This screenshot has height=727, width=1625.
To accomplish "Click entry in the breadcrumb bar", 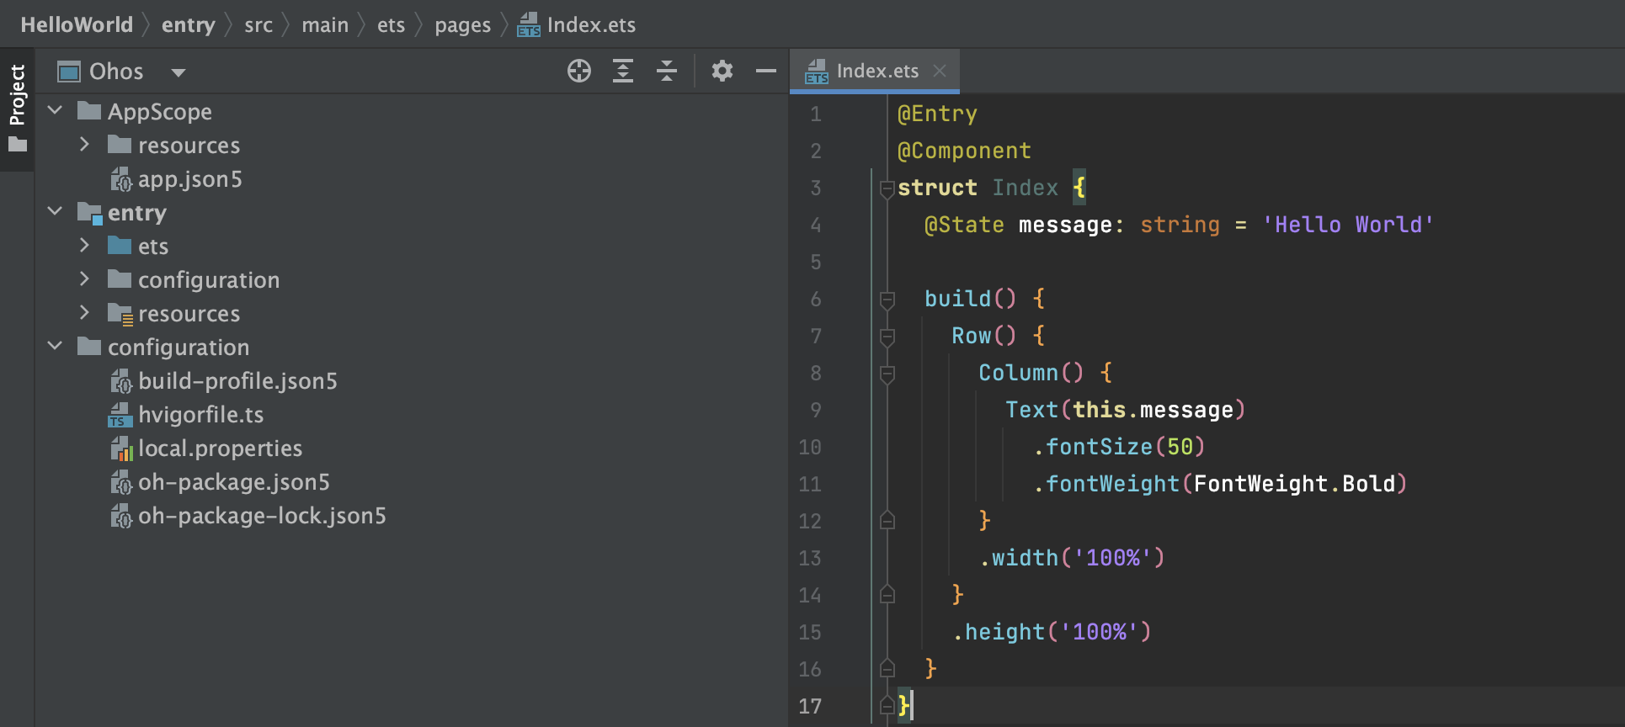I will pos(189,24).
